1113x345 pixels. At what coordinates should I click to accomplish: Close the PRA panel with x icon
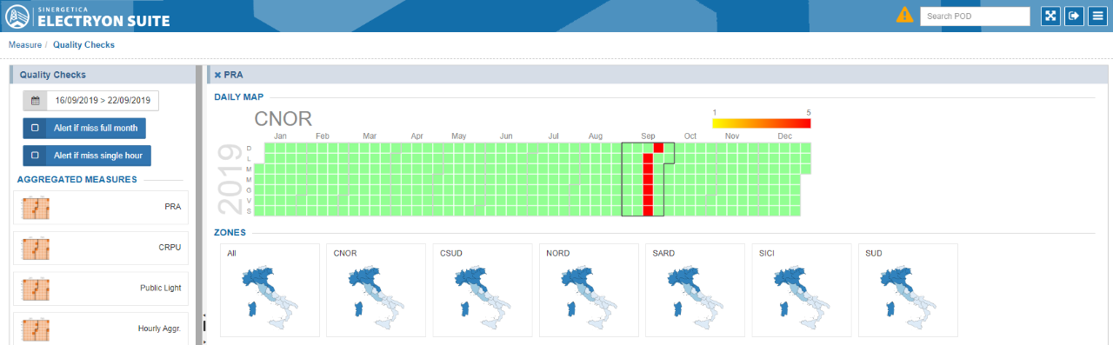pyautogui.click(x=217, y=75)
